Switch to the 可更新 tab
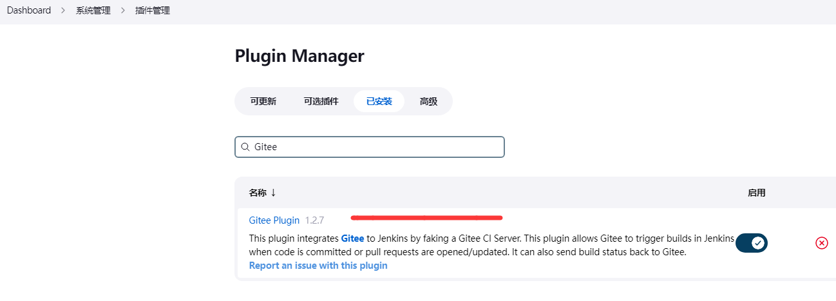Image resolution: width=836 pixels, height=301 pixels. [x=263, y=101]
